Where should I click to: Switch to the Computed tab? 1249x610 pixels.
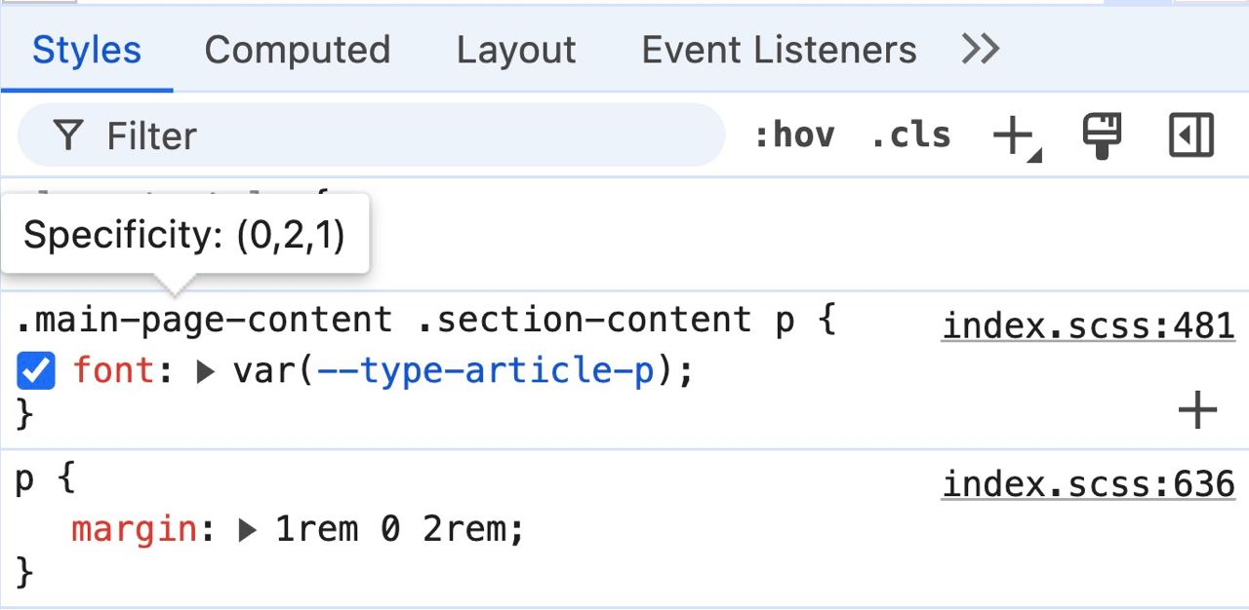(298, 50)
